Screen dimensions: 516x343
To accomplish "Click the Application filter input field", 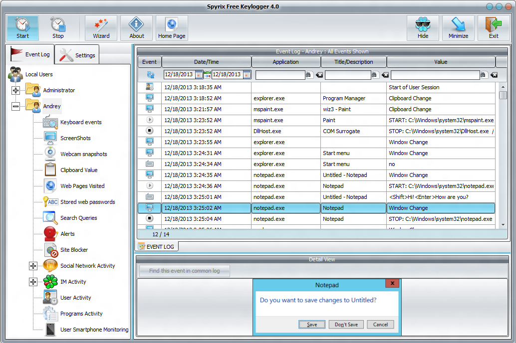I will pos(280,75).
